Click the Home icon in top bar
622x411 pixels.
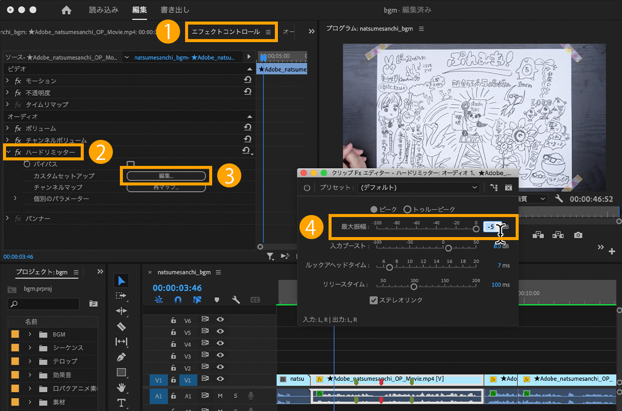[66, 10]
